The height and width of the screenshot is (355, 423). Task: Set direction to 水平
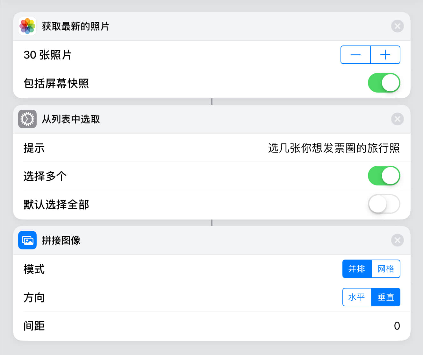pyautogui.click(x=357, y=297)
